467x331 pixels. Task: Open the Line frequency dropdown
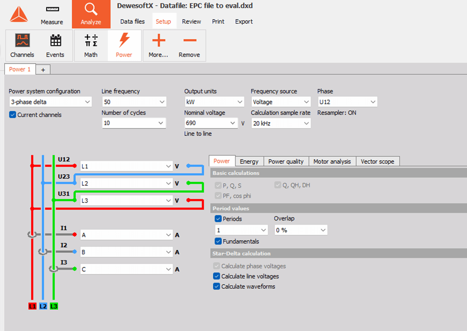click(x=134, y=102)
